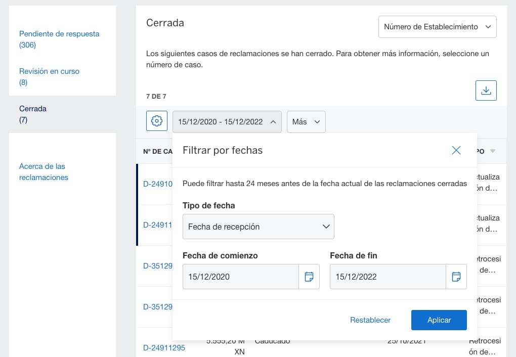This screenshot has height=357, width=516.
Task: Open case D-24911295
Action: 164,348
